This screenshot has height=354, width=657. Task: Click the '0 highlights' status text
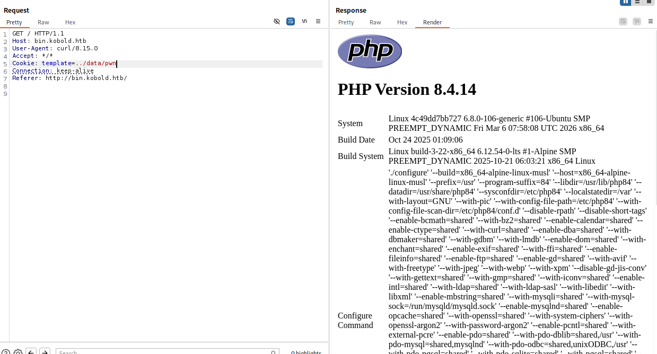click(x=306, y=352)
